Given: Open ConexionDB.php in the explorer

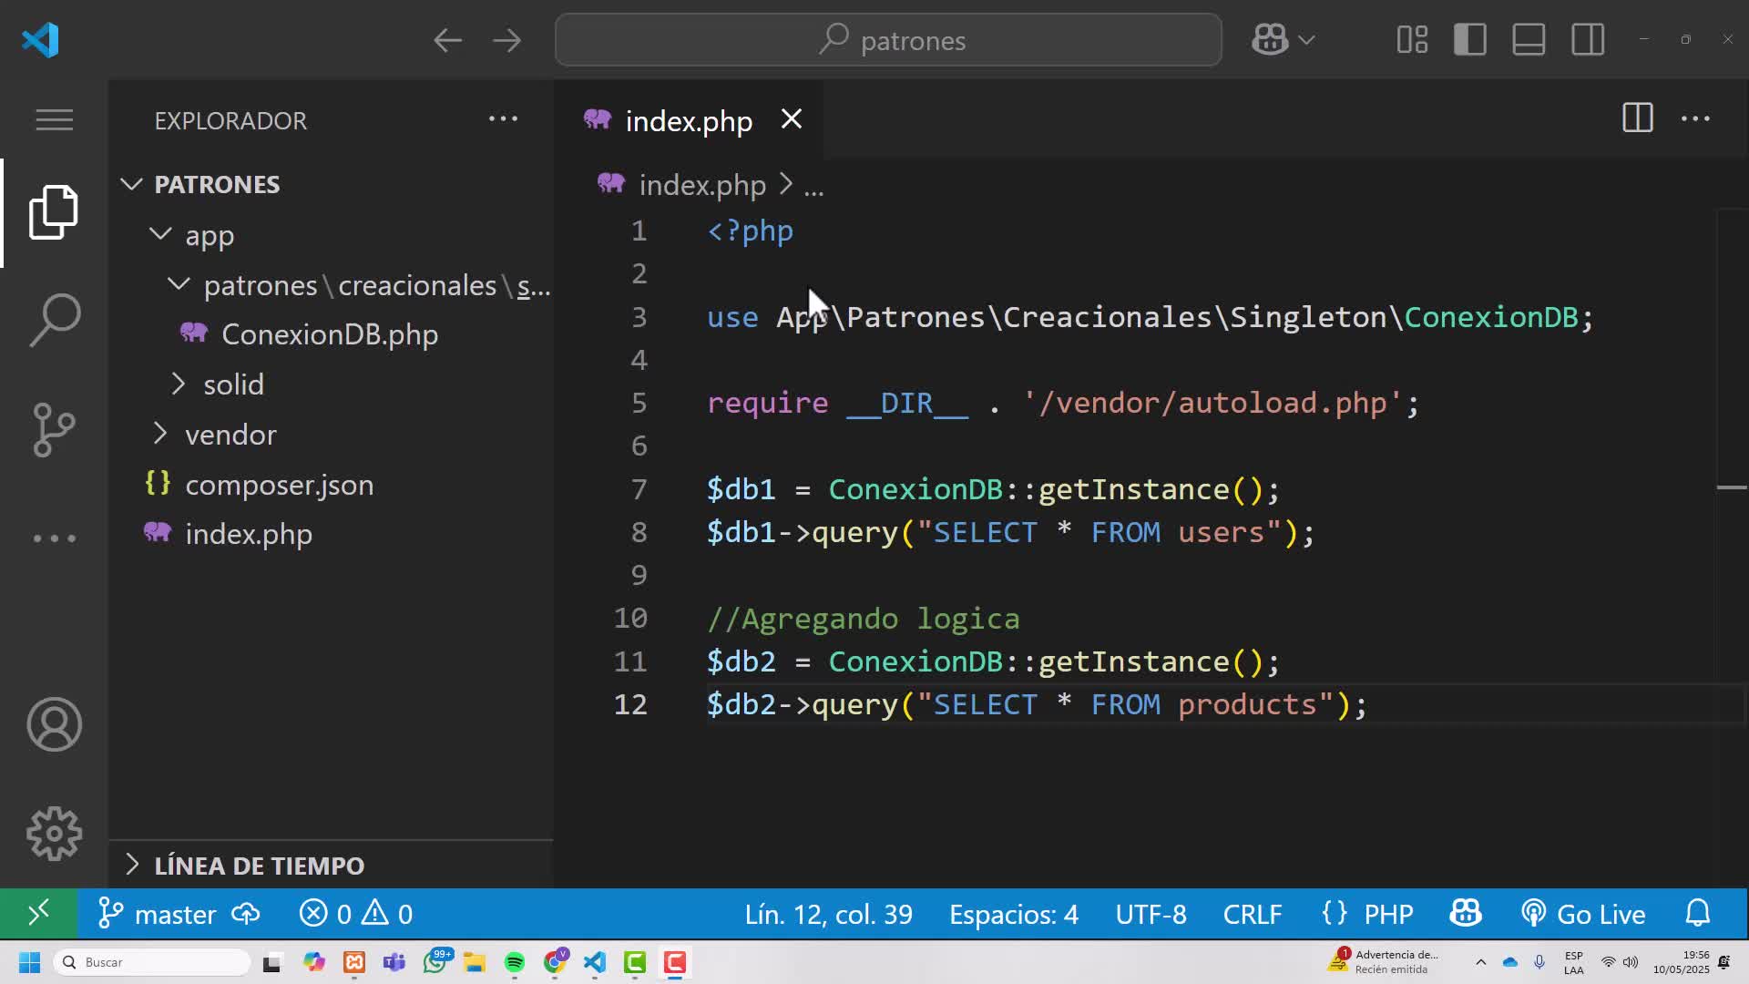Looking at the screenshot, I should click(x=330, y=334).
